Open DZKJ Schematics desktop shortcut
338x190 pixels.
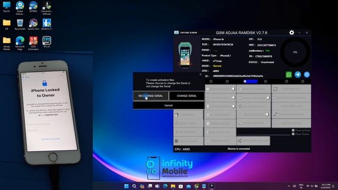tap(33, 43)
